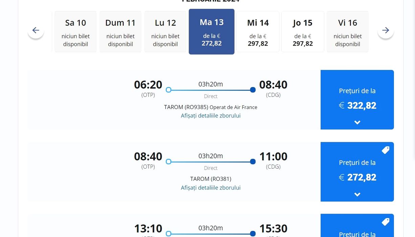Select the Ma 13 date tab

click(212, 32)
